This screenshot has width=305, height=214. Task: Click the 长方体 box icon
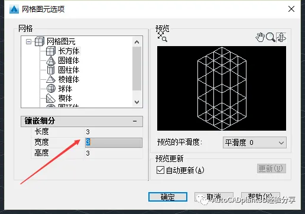51,51
